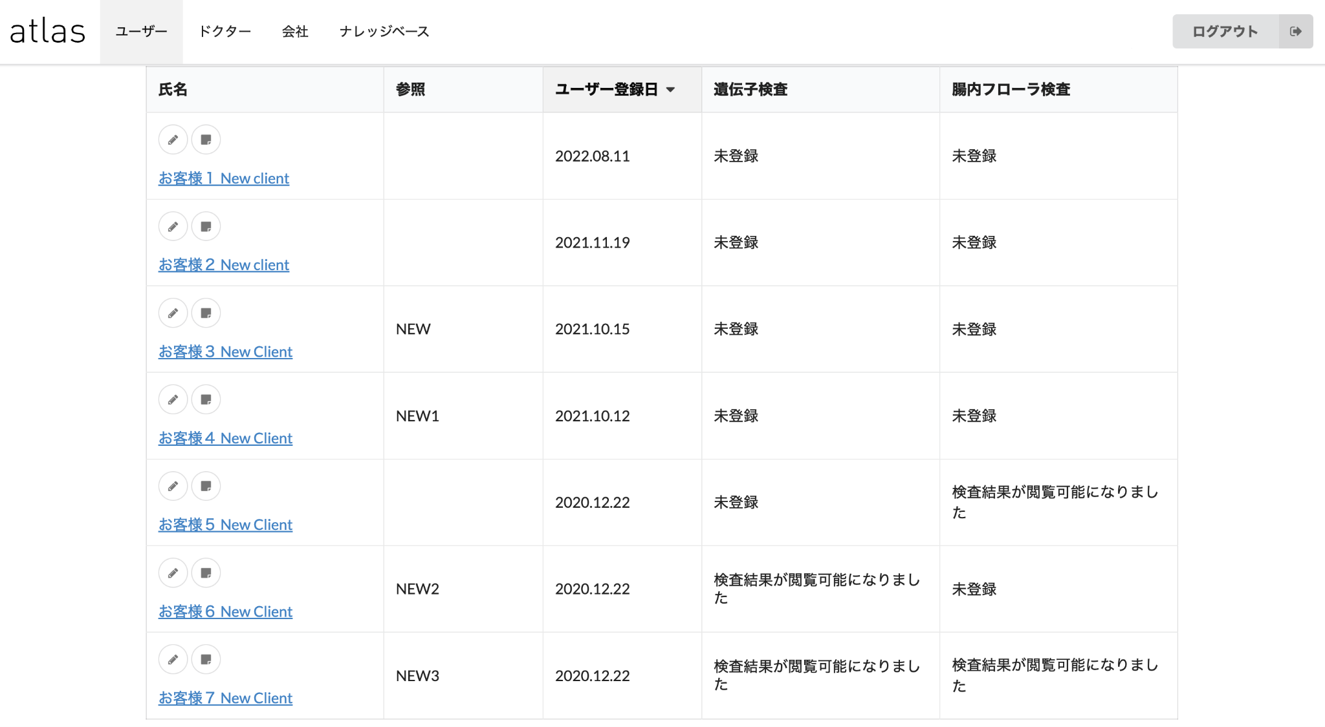Switch to the ドクター tab
The image size is (1325, 727).
coord(224,31)
